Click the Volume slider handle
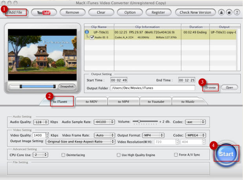 [x=139, y=121]
